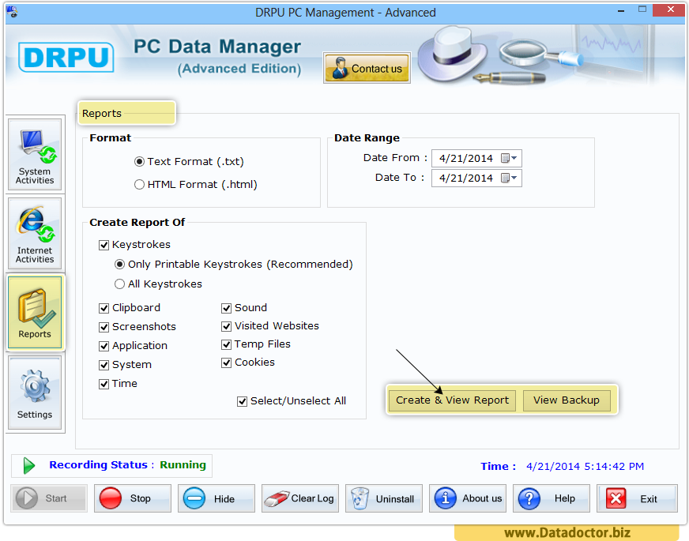Select All Keystrokes radio button
The width and height of the screenshot is (689, 541).
coord(119,284)
